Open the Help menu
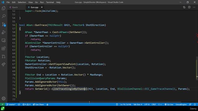The image size is (198, 111). point(58,2)
